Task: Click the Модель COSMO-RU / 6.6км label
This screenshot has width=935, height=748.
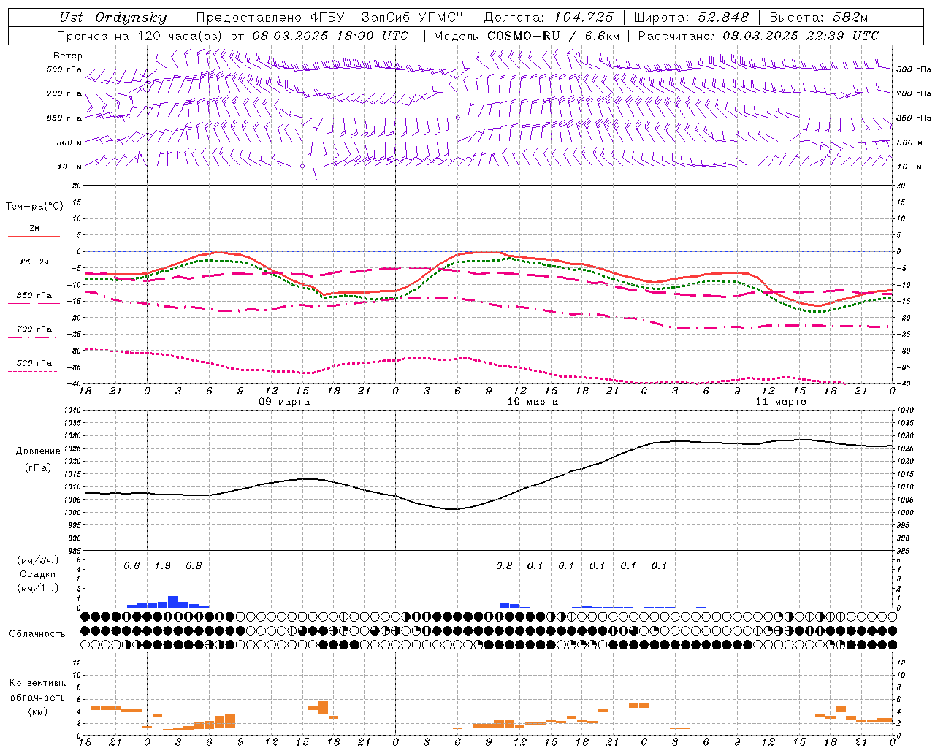Action: click(527, 36)
